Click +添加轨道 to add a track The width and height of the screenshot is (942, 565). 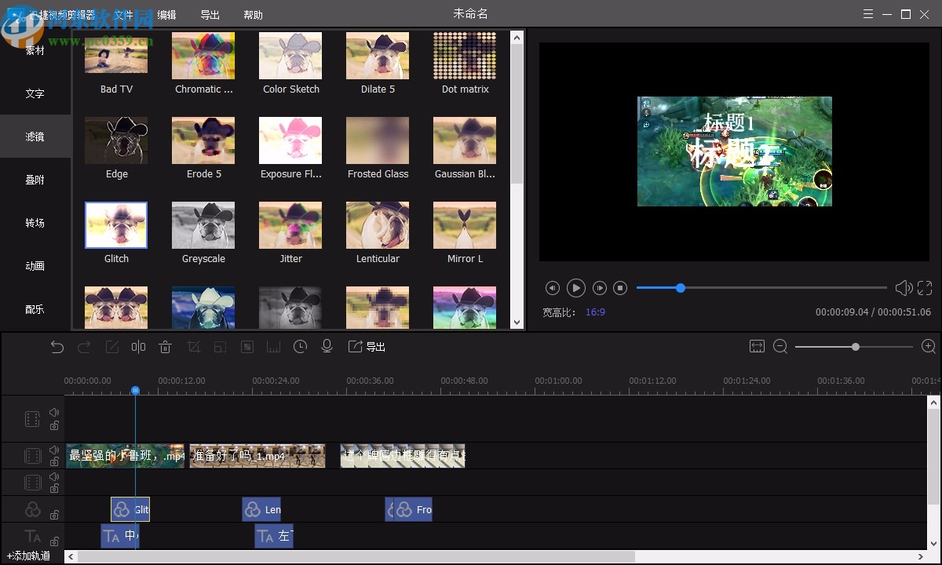tap(29, 556)
